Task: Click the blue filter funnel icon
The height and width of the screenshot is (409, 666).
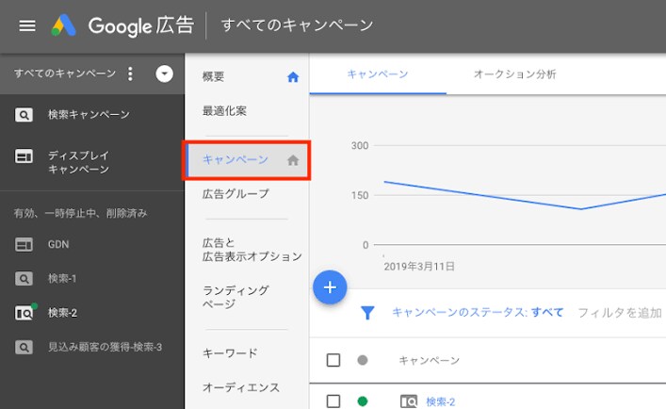Action: point(367,313)
